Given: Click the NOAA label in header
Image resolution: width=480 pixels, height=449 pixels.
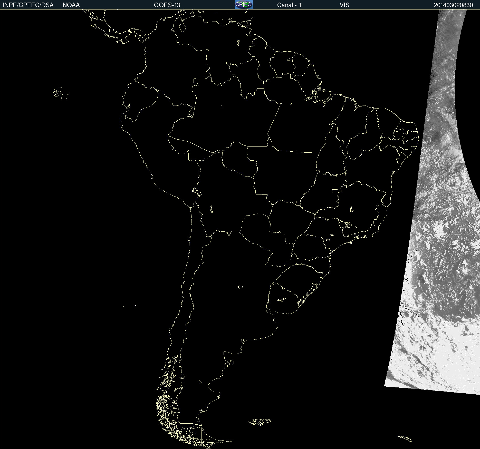Looking at the screenshot, I should coord(71,5).
